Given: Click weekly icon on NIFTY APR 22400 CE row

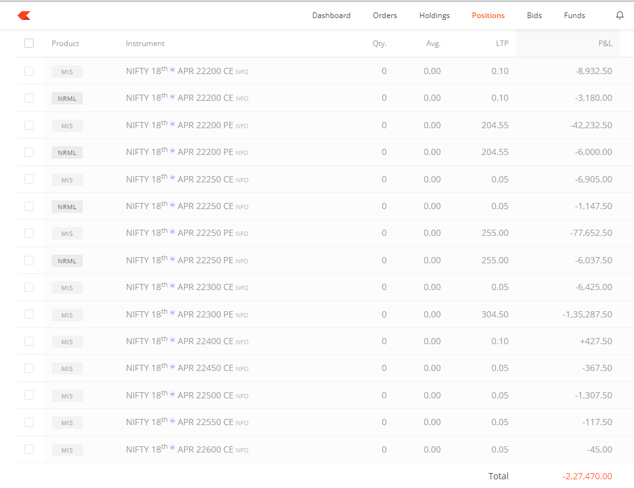Looking at the screenshot, I should 172,340.
